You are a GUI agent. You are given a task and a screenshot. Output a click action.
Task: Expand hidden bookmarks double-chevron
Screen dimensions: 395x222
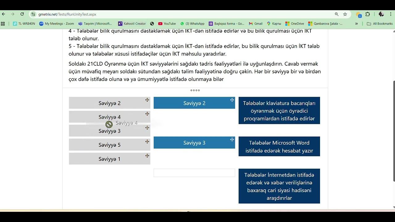[356, 23]
